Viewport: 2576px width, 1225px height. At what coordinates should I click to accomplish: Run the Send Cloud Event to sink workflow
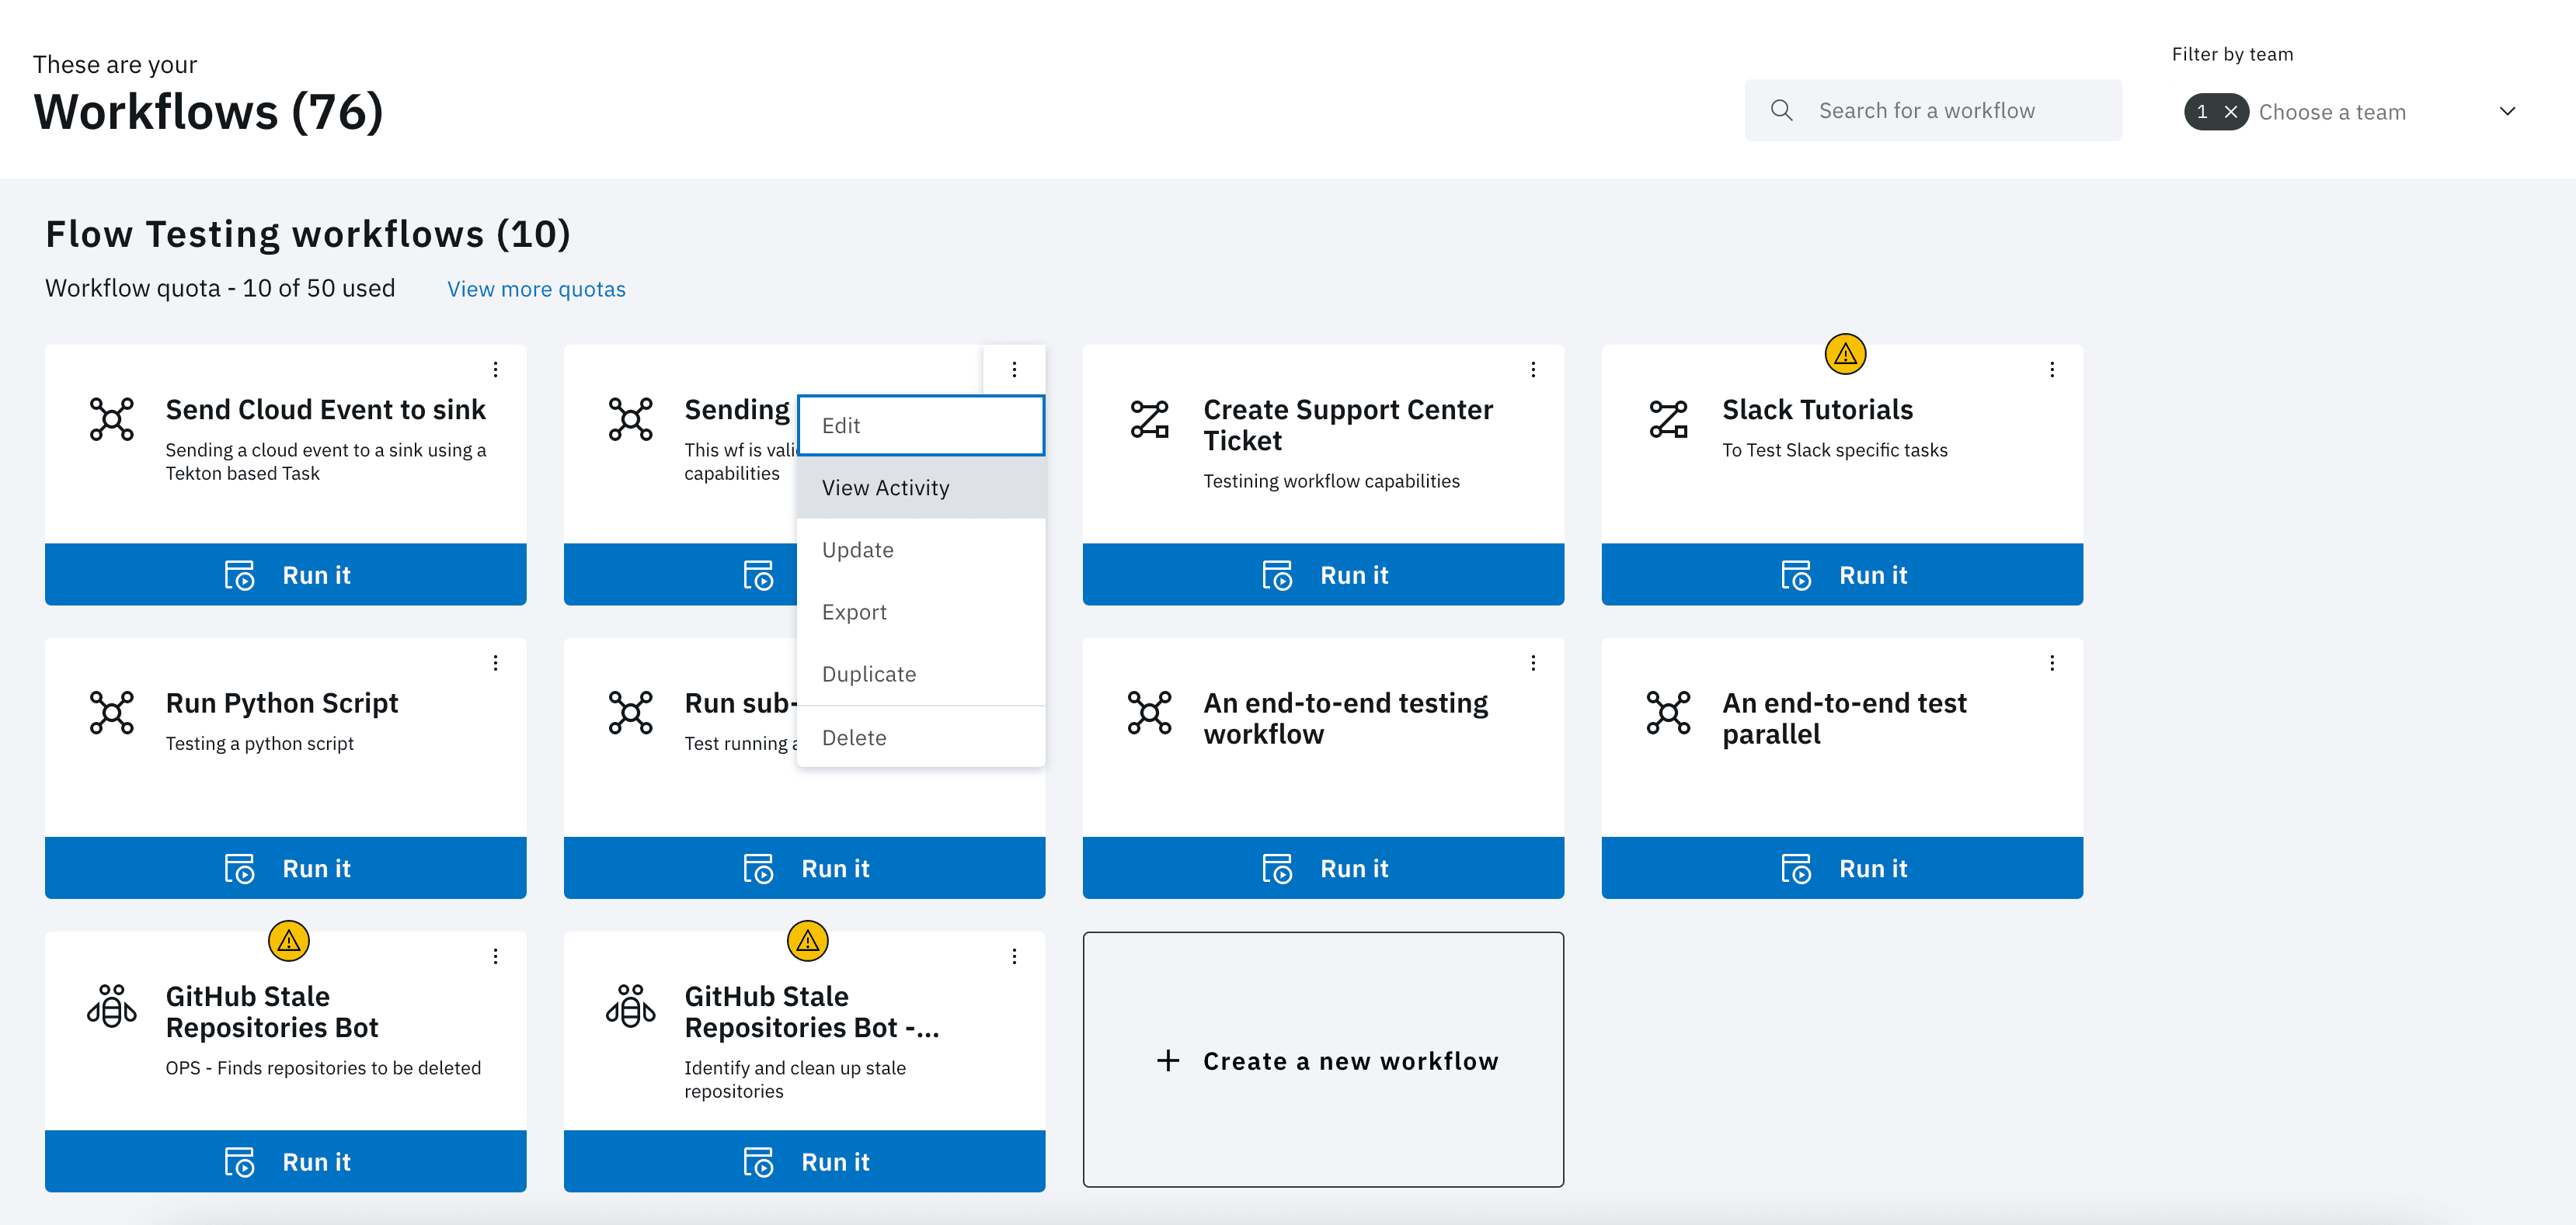tap(286, 574)
